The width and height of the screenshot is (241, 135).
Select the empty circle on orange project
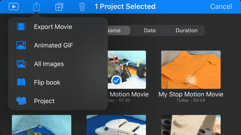click(191, 80)
